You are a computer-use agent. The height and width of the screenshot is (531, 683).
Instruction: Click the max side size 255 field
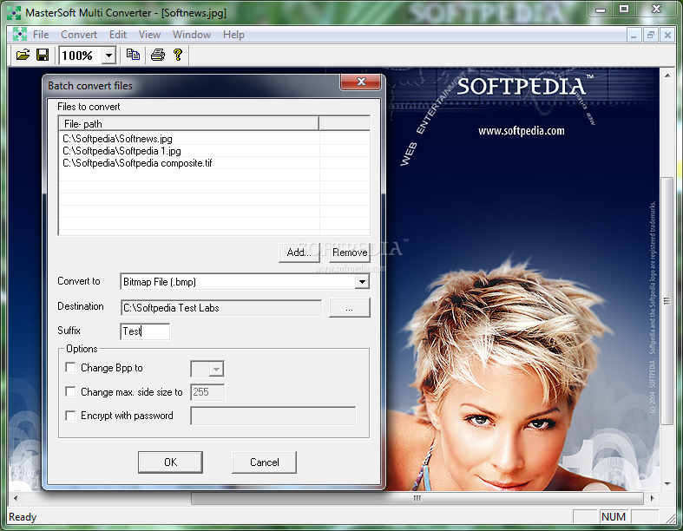[x=207, y=392]
